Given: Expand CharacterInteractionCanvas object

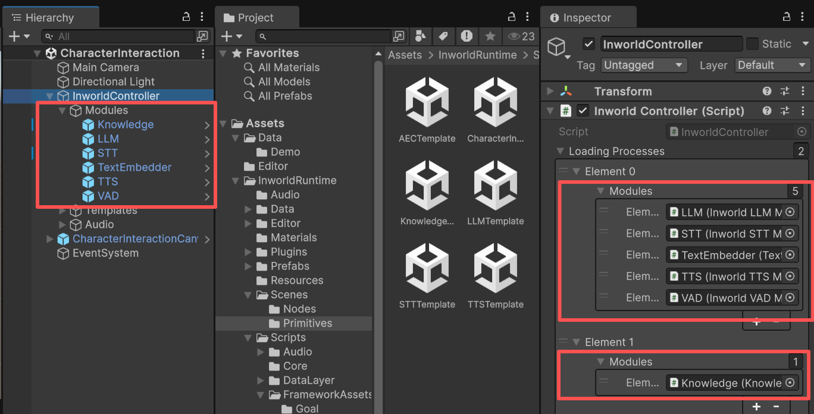Looking at the screenshot, I should coord(49,239).
